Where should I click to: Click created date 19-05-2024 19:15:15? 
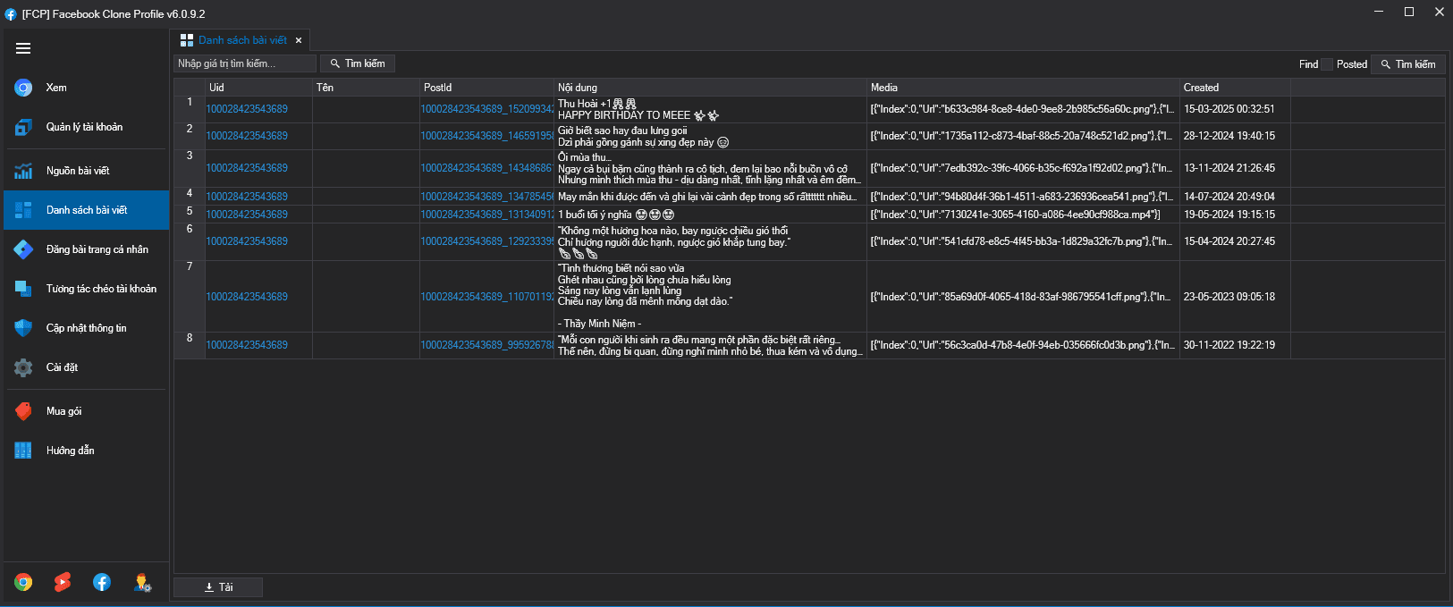(x=1229, y=215)
